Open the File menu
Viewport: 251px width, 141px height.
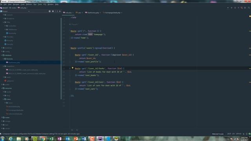click(1, 4)
